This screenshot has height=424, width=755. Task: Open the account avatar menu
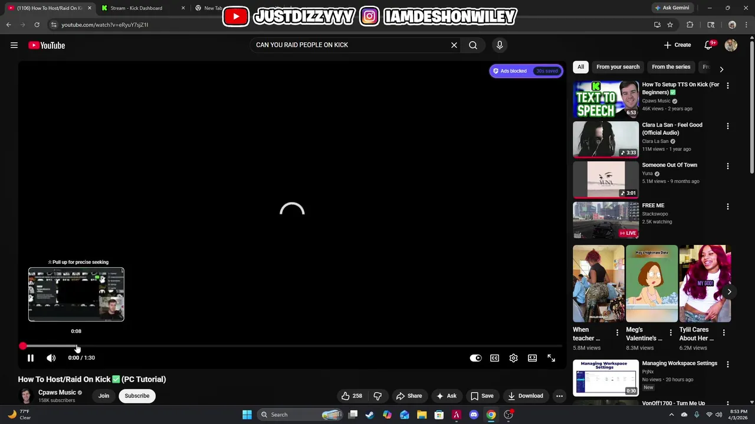click(731, 45)
